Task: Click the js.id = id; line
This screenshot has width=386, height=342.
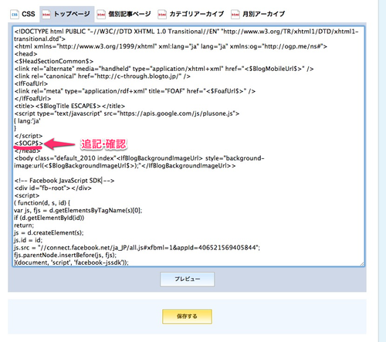Action: click(29, 240)
